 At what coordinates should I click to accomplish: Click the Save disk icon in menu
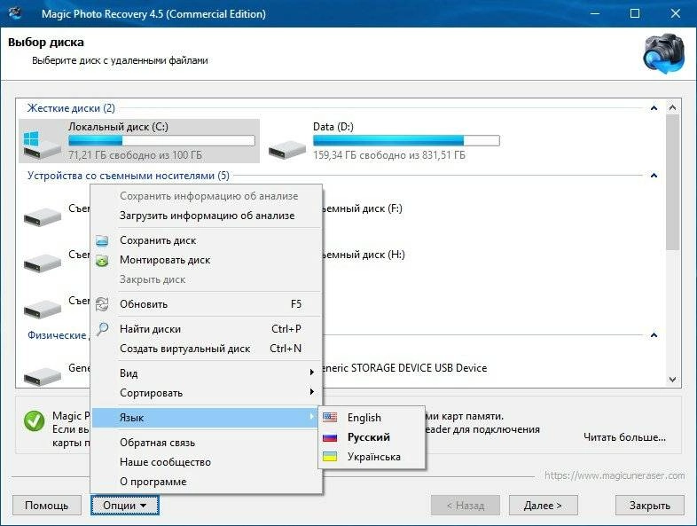102,240
